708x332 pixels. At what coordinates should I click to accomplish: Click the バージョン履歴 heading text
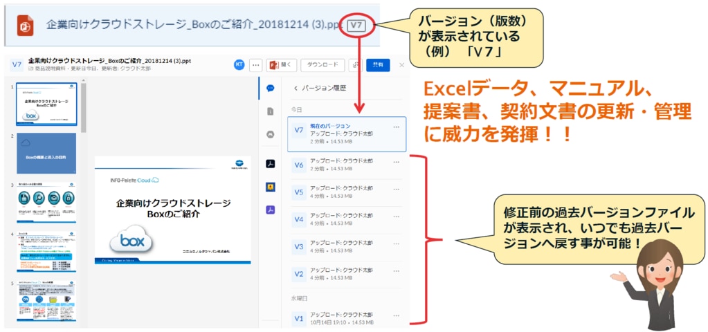coord(324,89)
